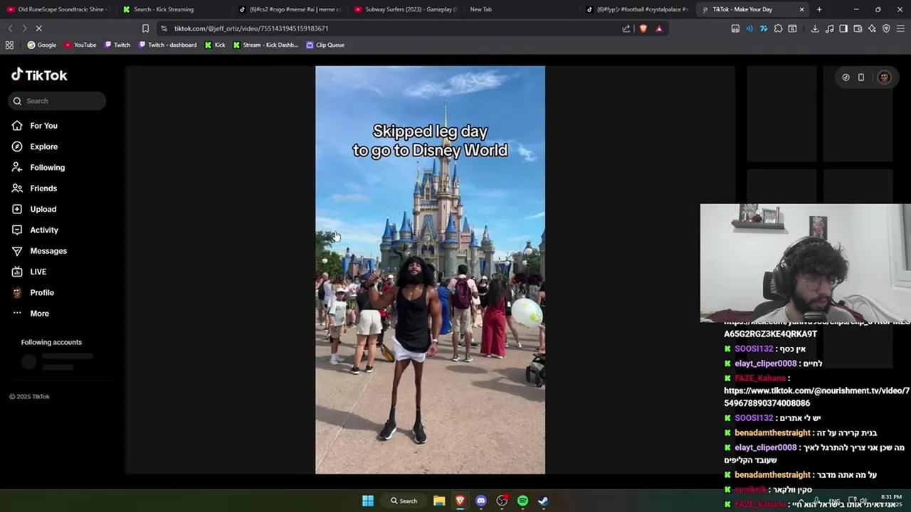Open Windows taskbar Search
This screenshot has height=512, width=911.
coord(404,501)
